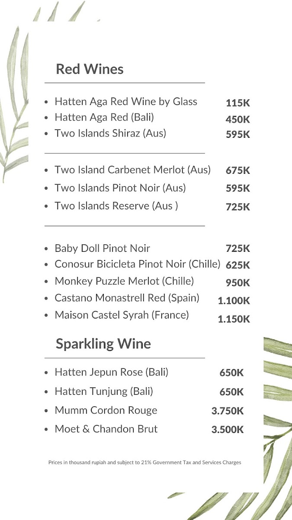
Task: Click Conosur Bicicleta Pinot Noir (Chille)
Action: click(137, 264)
